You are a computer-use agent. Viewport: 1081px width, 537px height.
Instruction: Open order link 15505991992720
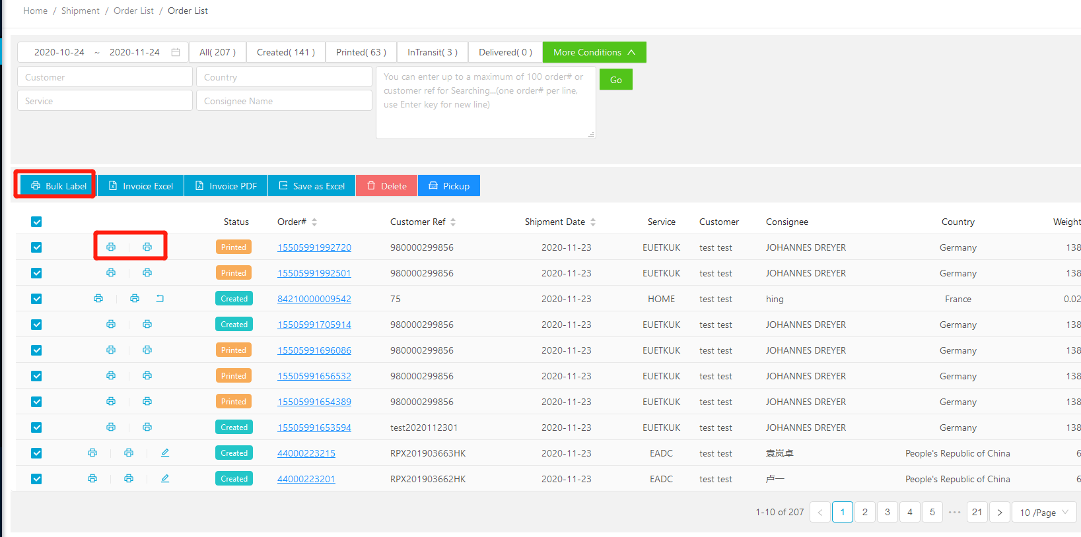coord(314,247)
